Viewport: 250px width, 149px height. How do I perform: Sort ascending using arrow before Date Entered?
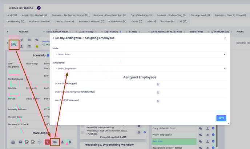tap(76, 32)
